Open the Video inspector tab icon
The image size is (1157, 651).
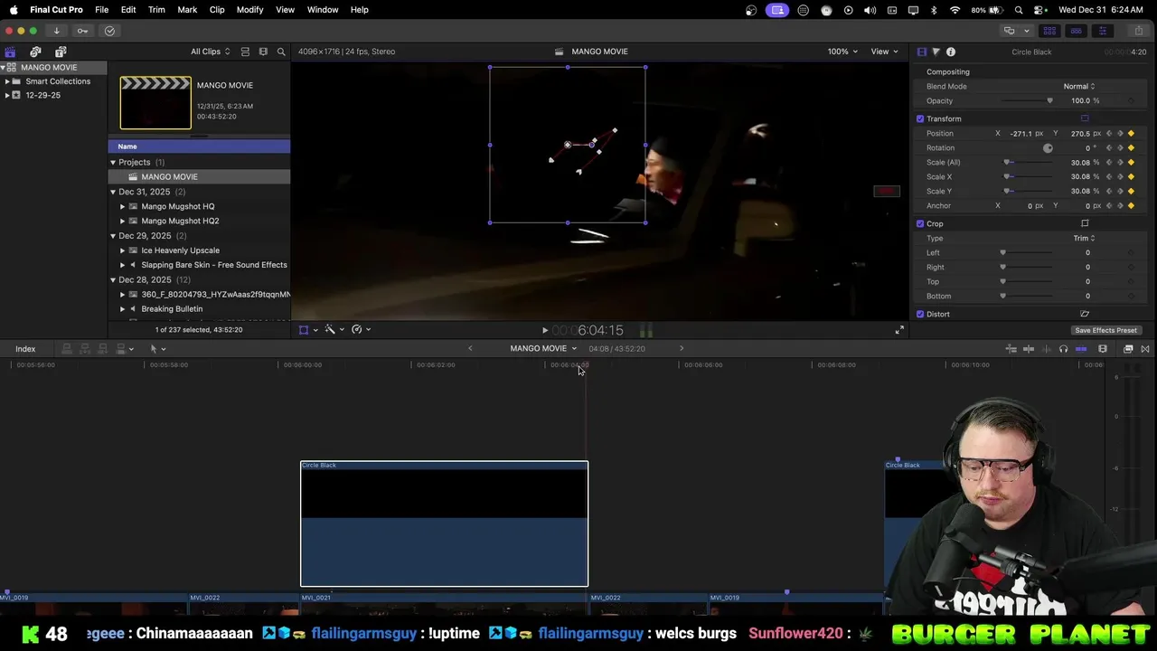coord(921,52)
